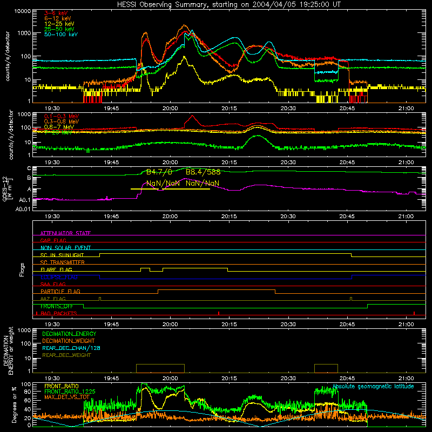Screen dimensions: 432x432
Task: Select the ECLIPSE_FLAG label
Action: click(59, 277)
